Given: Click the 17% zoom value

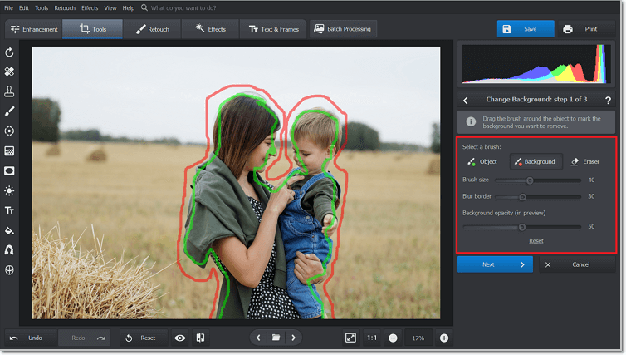Looking at the screenshot, I should 418,338.
